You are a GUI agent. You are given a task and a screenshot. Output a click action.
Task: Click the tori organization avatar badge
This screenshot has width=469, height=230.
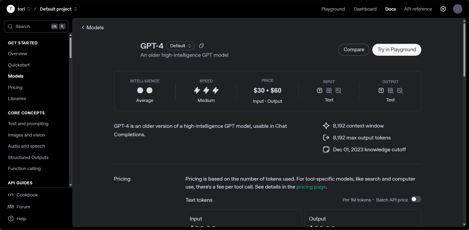coord(11,9)
